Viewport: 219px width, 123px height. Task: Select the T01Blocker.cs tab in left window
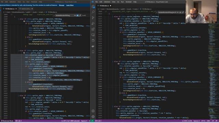pos(10,9)
